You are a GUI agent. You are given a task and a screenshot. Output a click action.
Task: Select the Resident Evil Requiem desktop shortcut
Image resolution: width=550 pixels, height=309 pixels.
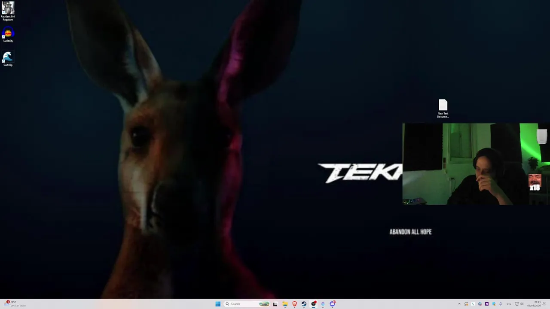click(8, 12)
